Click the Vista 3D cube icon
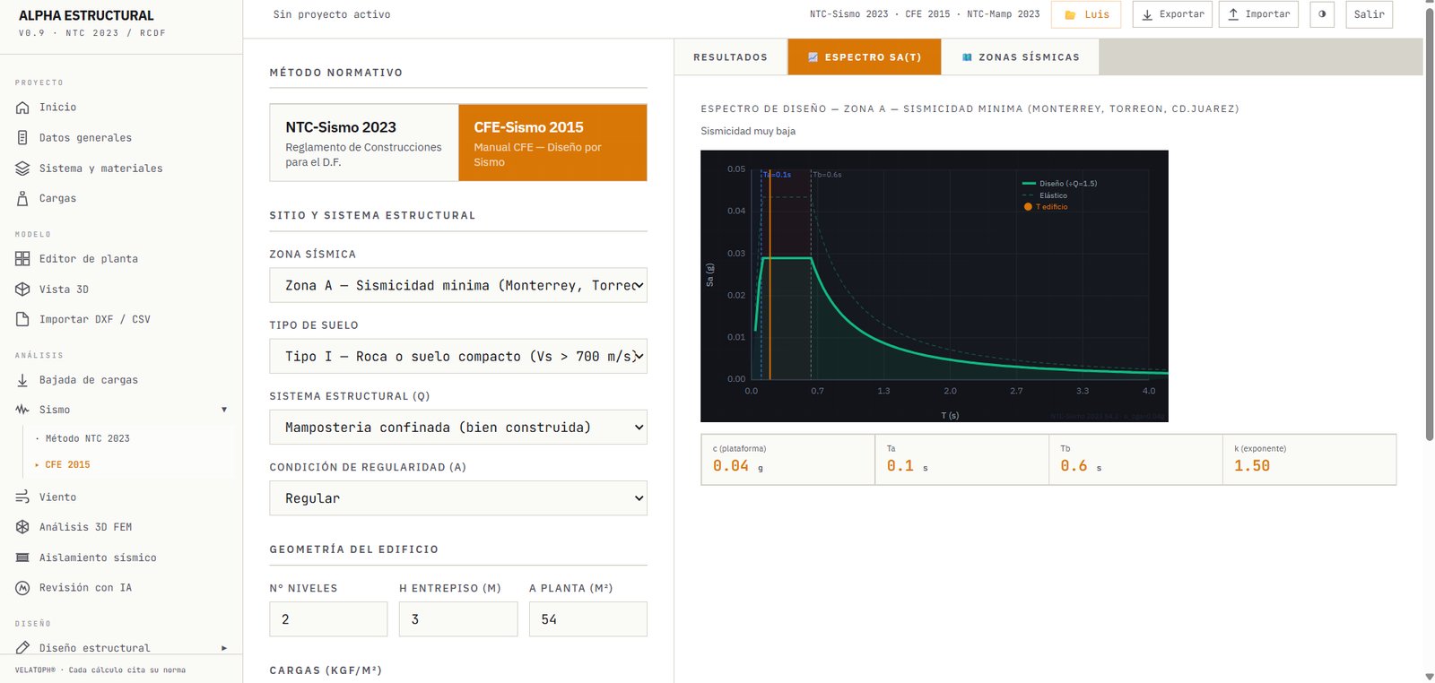Screen dimensions: 1435x683 click(22, 290)
